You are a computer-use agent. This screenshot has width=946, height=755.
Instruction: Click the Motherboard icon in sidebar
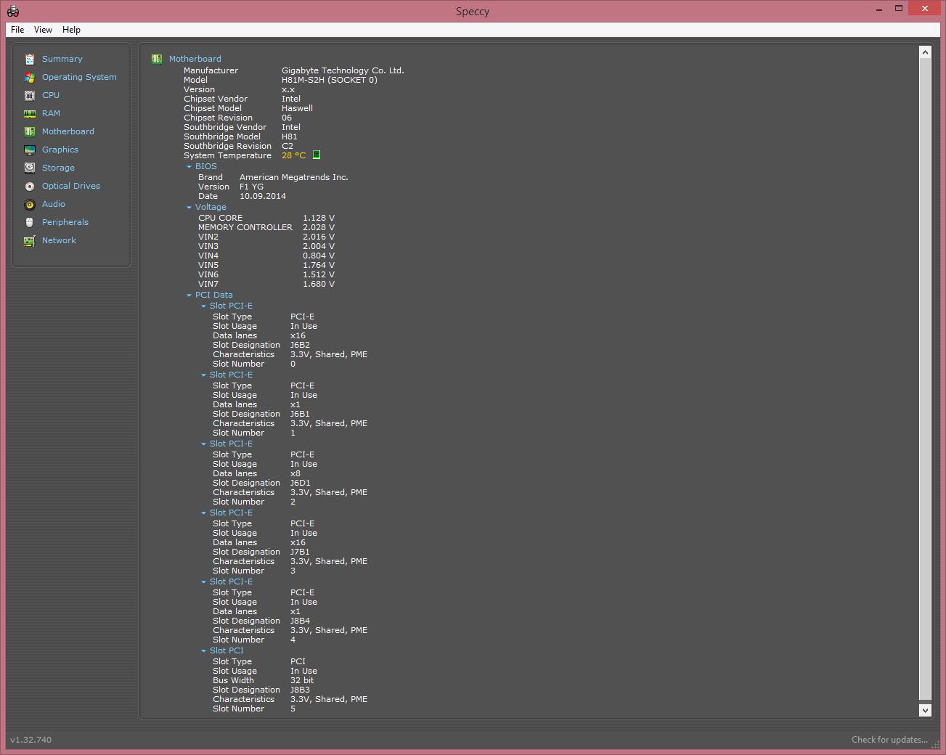coord(29,131)
